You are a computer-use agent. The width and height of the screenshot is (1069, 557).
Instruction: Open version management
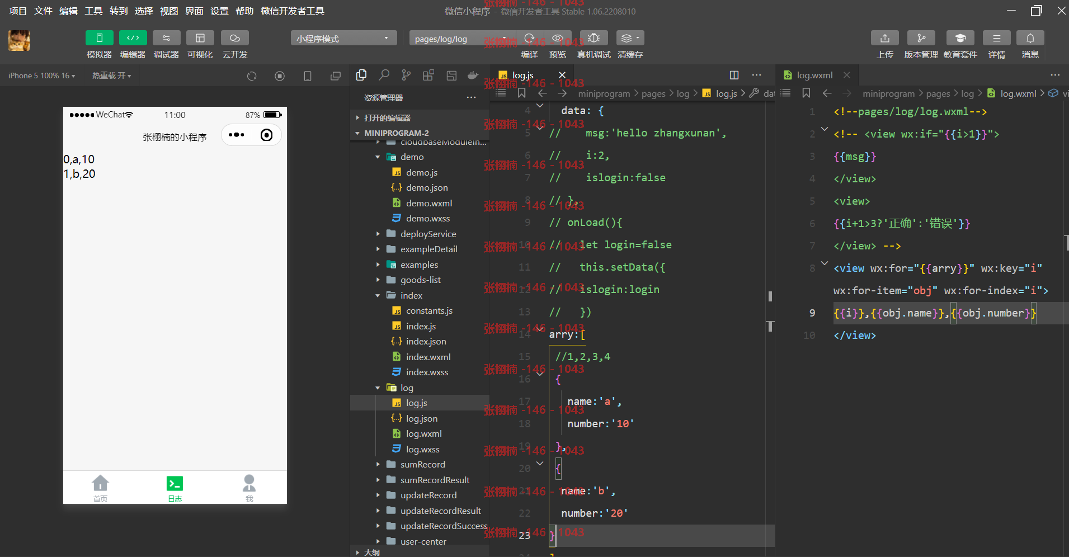(921, 38)
